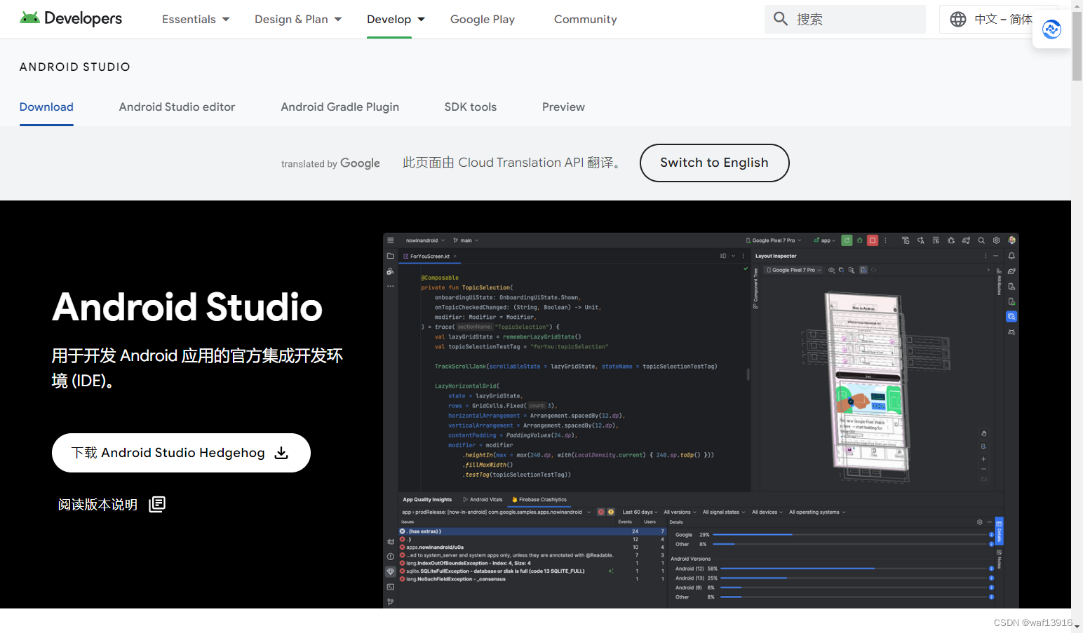Switch to Android Gradle Plugin tab
1083x633 pixels.
pyautogui.click(x=339, y=107)
